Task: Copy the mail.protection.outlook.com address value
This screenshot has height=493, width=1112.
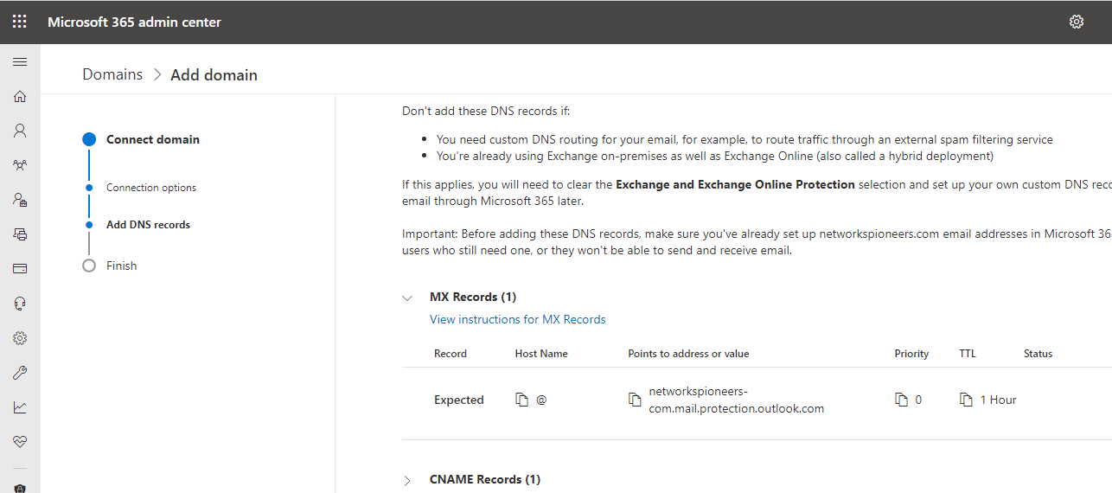Action: pos(635,400)
